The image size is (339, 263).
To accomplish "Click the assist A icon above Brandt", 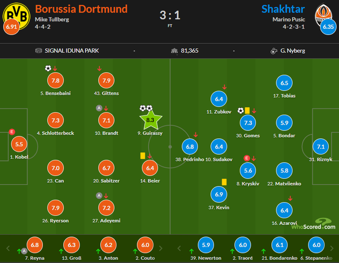I will [x=99, y=108].
